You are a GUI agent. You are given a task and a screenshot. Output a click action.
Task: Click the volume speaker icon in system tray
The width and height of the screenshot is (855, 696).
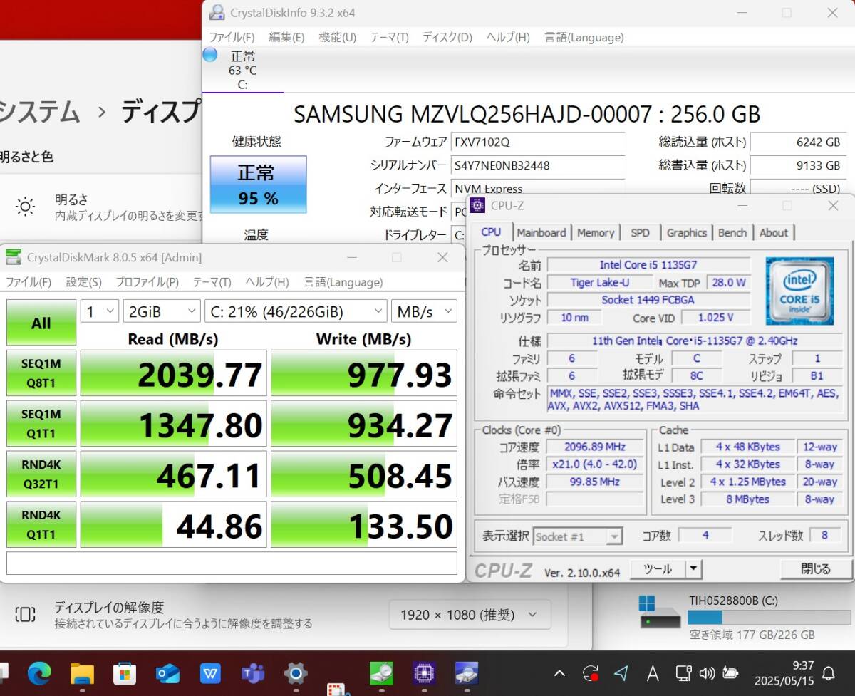click(x=706, y=672)
